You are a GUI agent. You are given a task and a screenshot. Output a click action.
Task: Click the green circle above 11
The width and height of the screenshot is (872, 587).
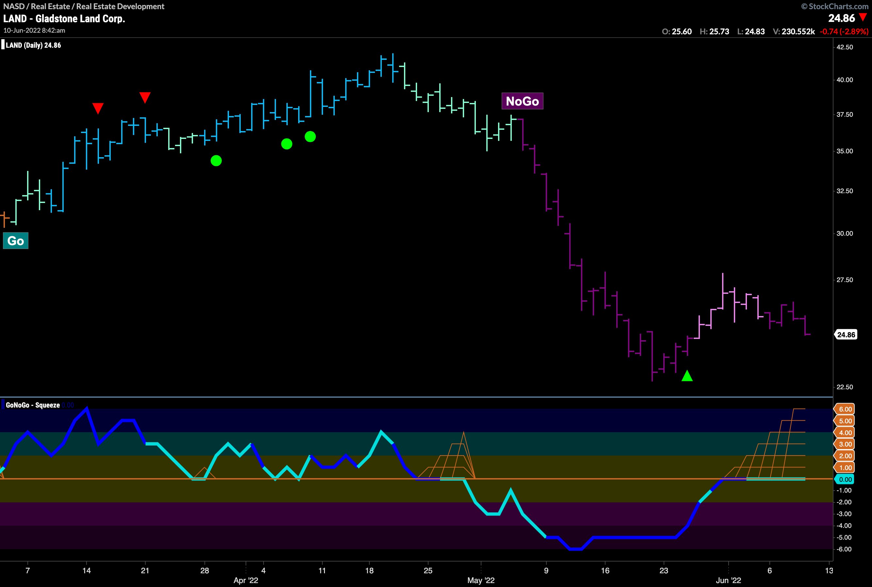coord(310,137)
